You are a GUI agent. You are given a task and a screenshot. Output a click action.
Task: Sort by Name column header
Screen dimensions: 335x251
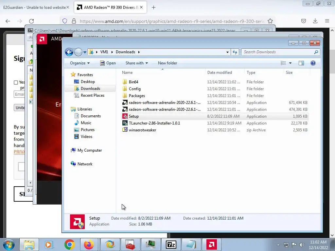pos(127,73)
